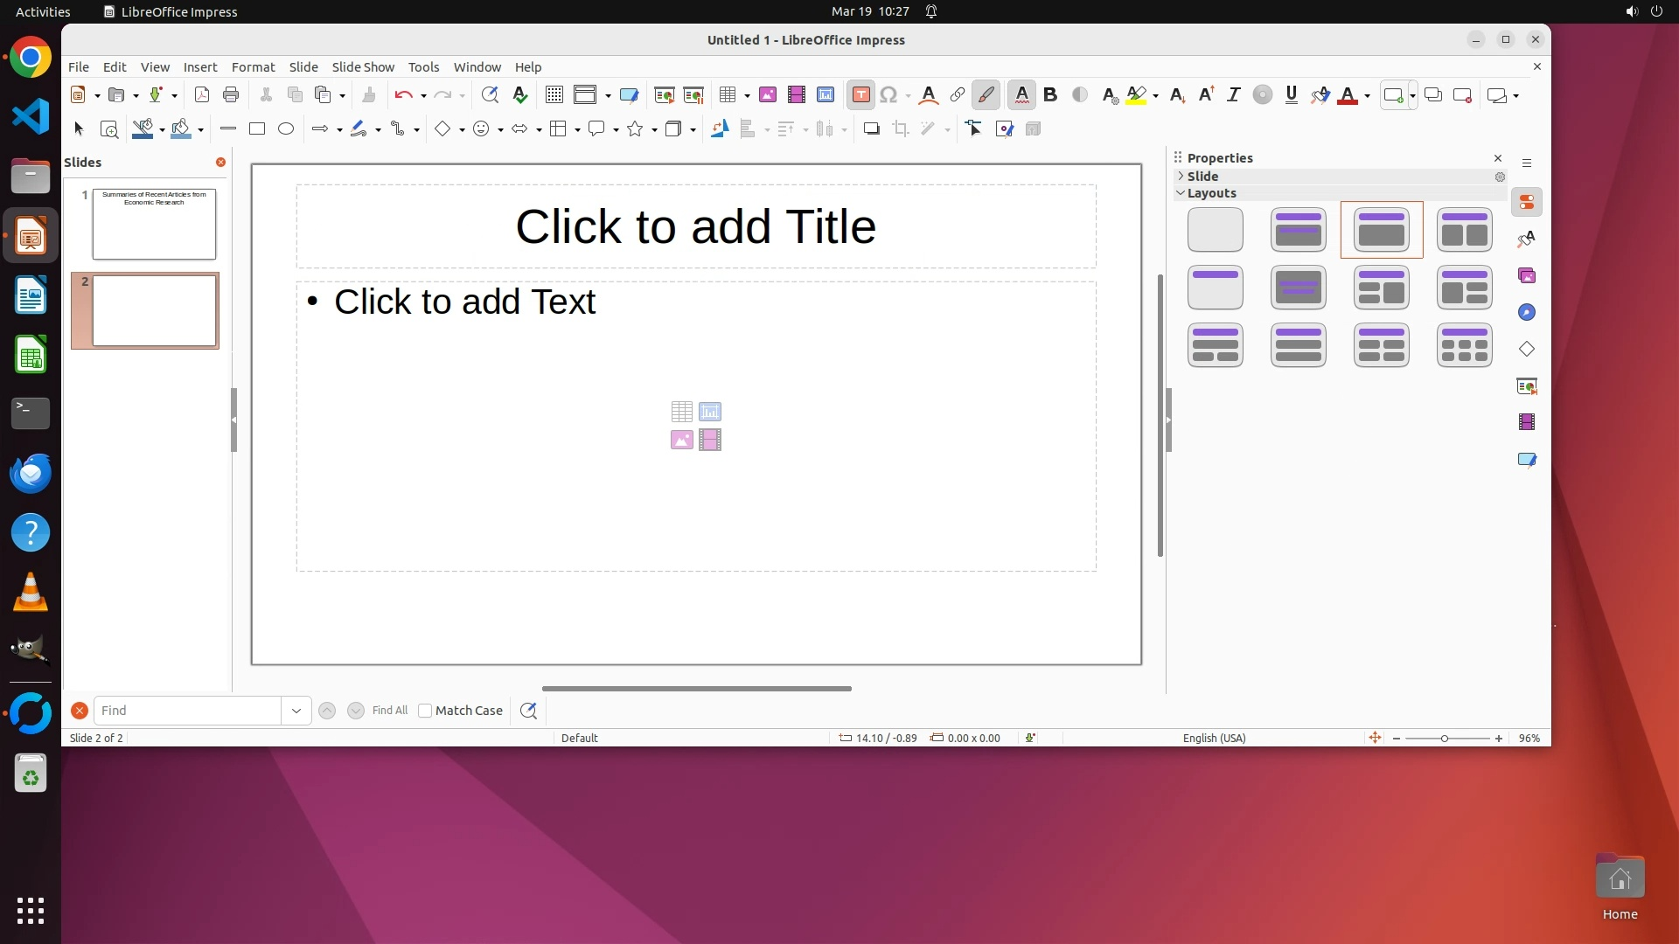The width and height of the screenshot is (1679, 944).
Task: Toggle the Display Grid button
Action: coord(554,95)
